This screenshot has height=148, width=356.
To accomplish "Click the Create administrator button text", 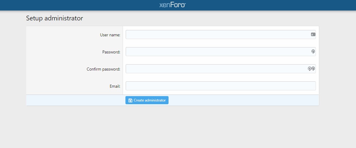I will point(150,100).
